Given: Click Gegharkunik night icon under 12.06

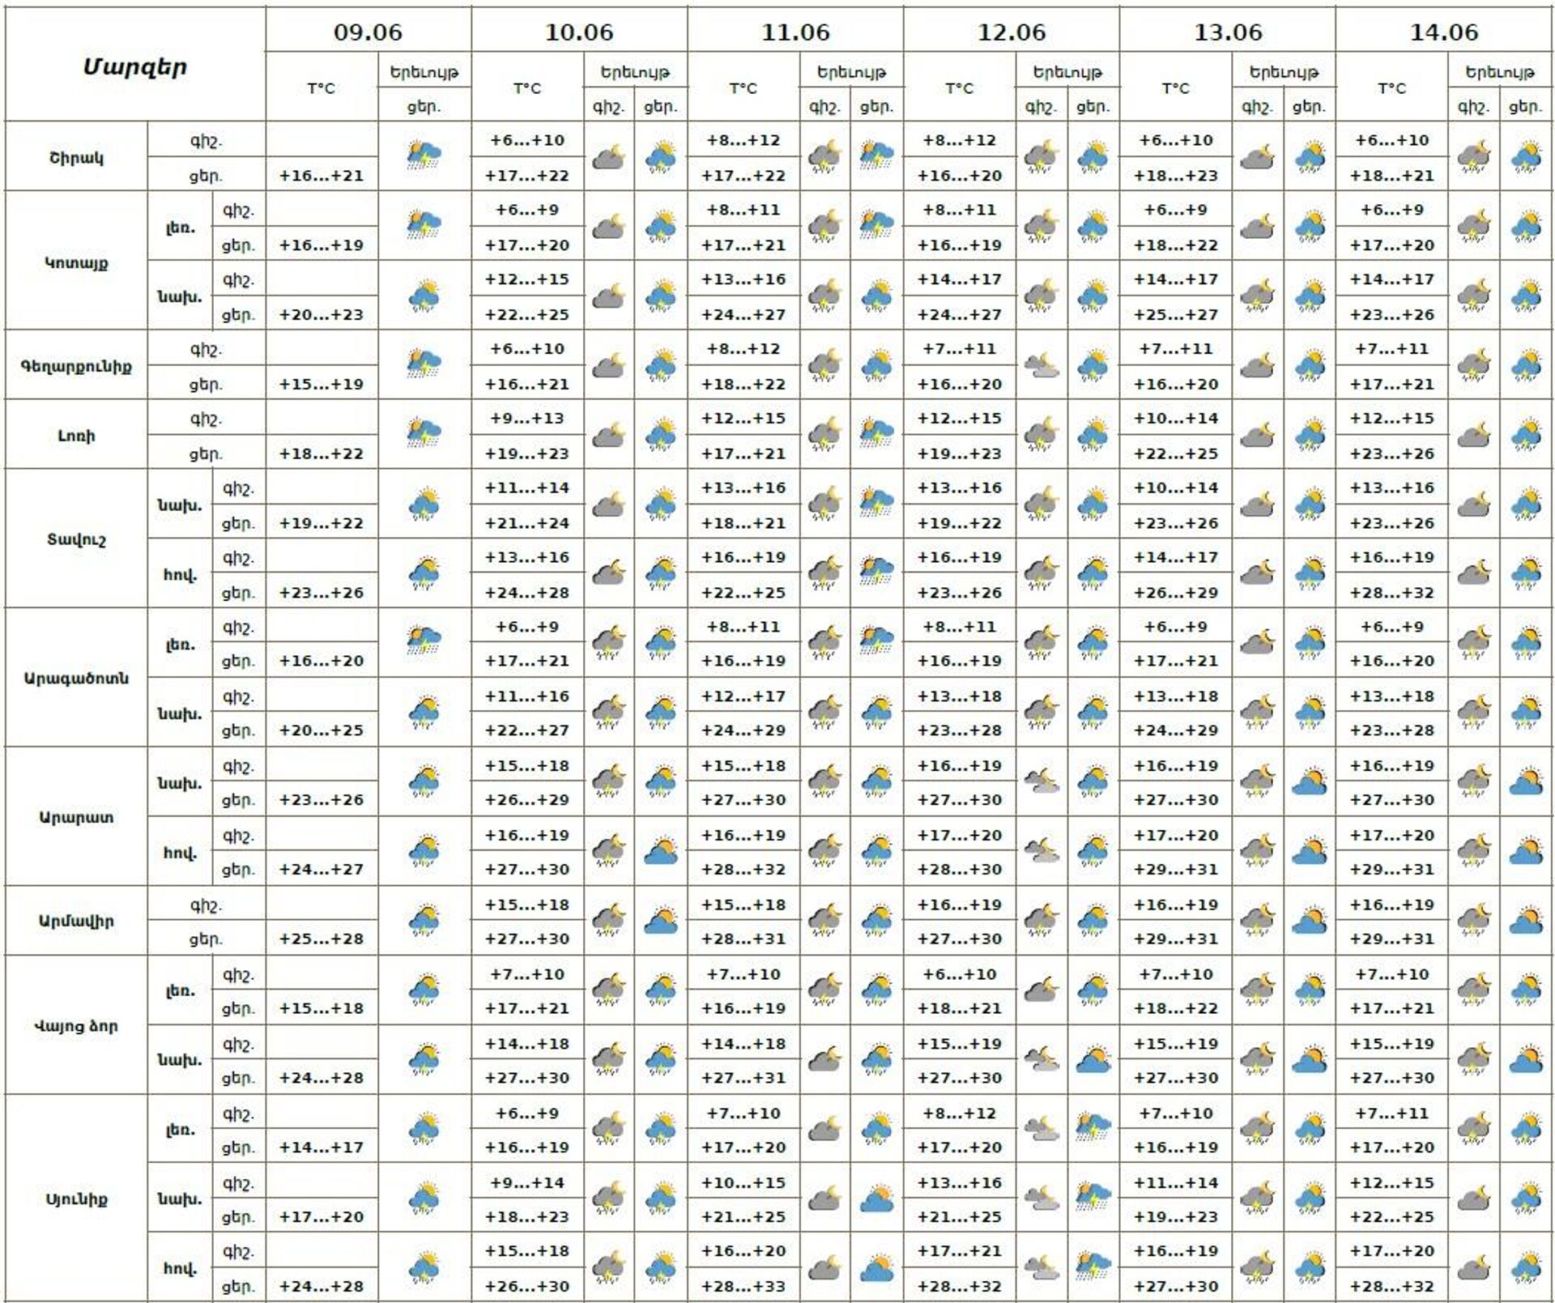Looking at the screenshot, I should click(1041, 365).
